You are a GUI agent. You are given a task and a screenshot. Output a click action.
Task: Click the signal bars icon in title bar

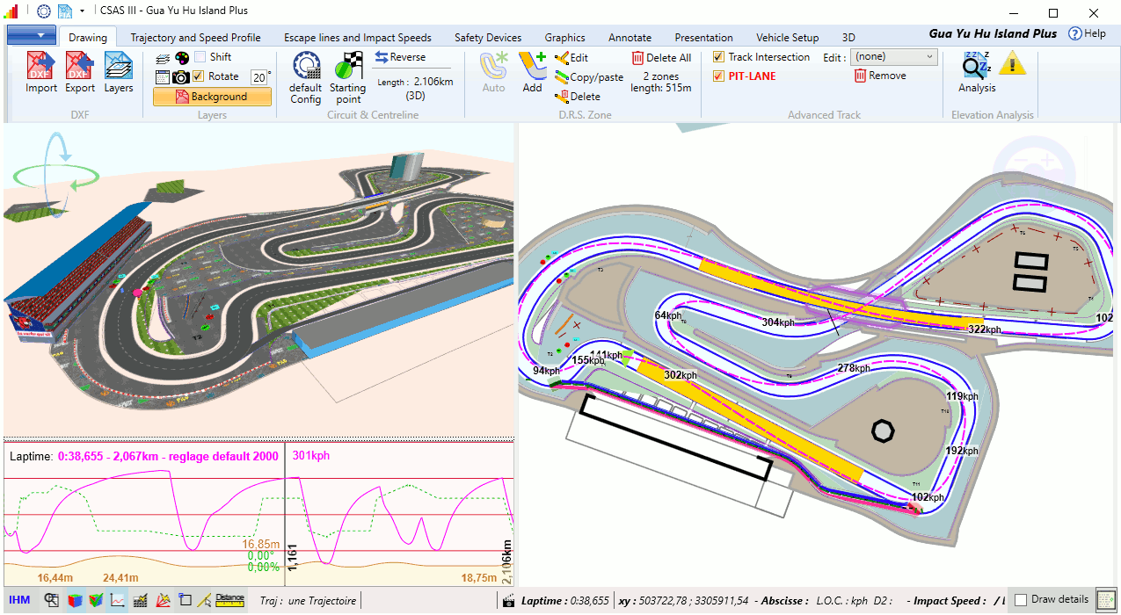pyautogui.click(x=11, y=11)
